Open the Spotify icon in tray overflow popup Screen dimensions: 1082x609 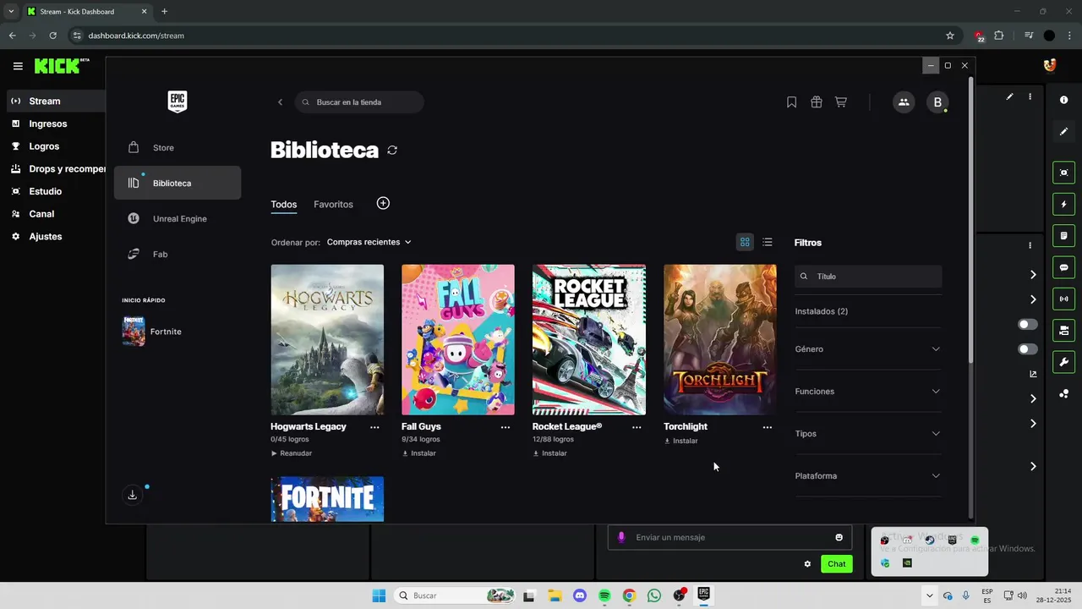[975, 540]
